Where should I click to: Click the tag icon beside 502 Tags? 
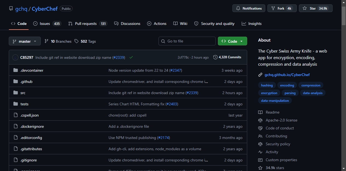click(76, 41)
